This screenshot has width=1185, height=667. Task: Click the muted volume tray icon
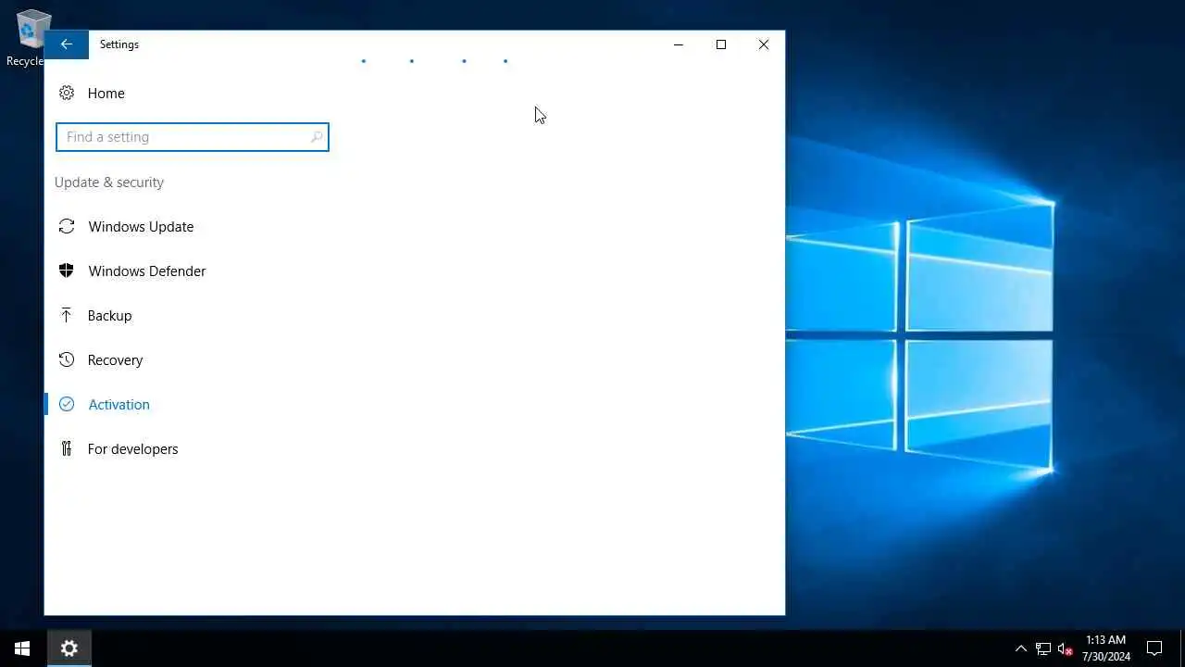click(1066, 648)
